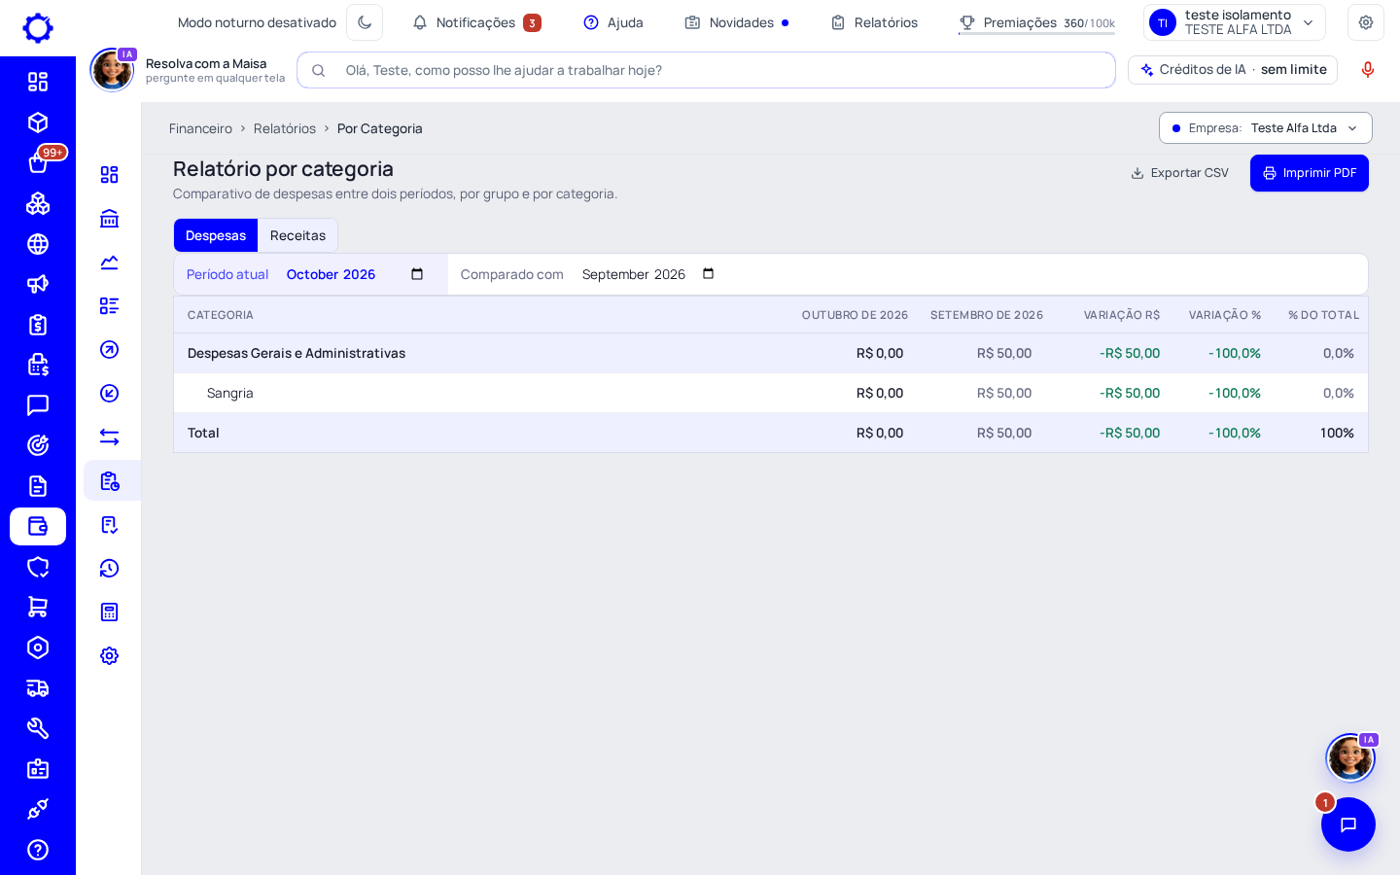
Task: Open floating chat button with badge
Action: (x=1348, y=824)
